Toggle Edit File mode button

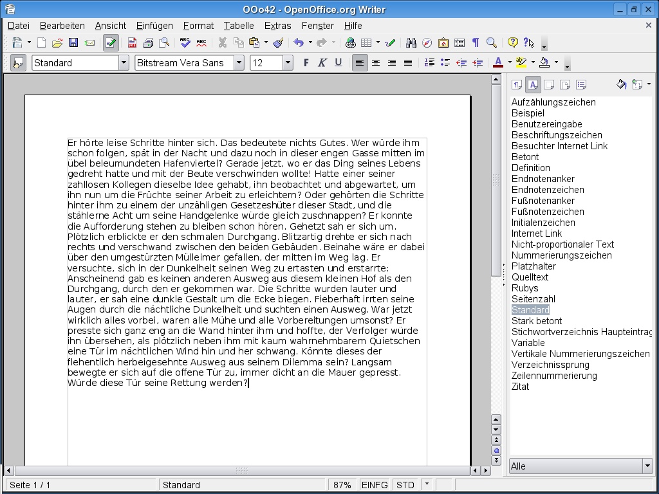pyautogui.click(x=111, y=43)
